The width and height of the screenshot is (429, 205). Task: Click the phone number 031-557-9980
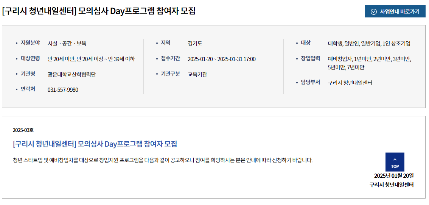click(x=63, y=90)
